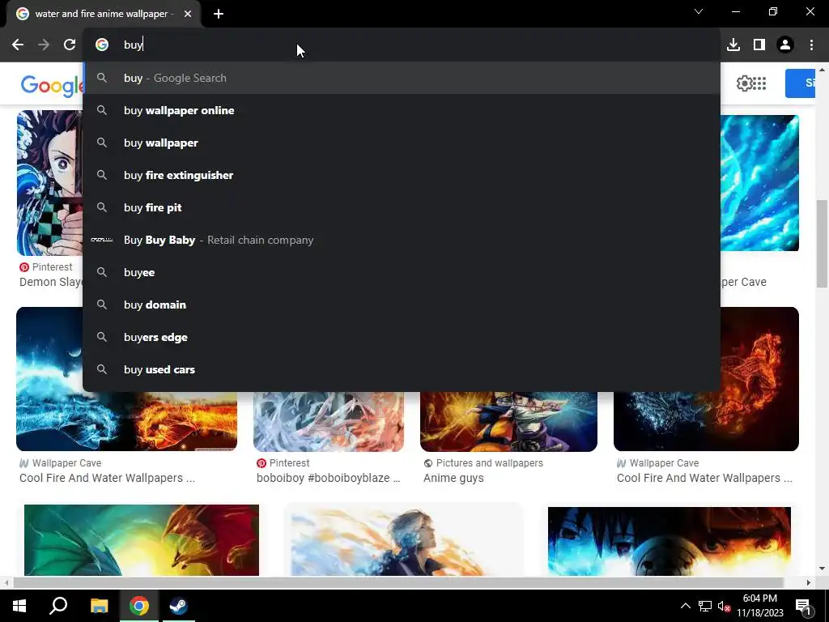This screenshot has height=622, width=829.
Task: Open Google quick settings gear
Action: [744, 83]
